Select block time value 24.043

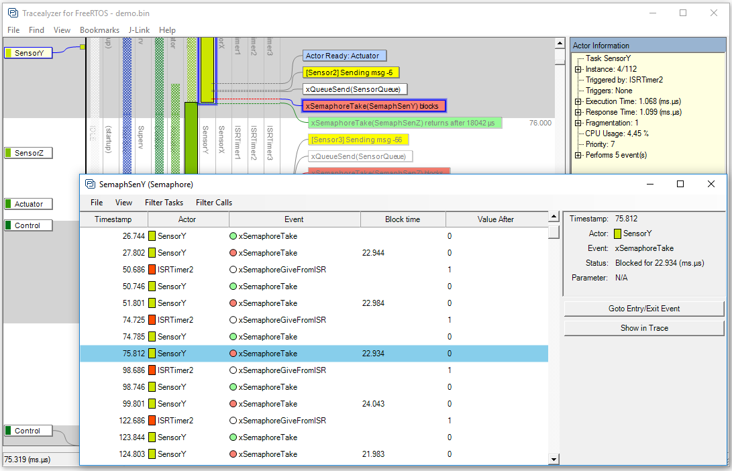(374, 404)
